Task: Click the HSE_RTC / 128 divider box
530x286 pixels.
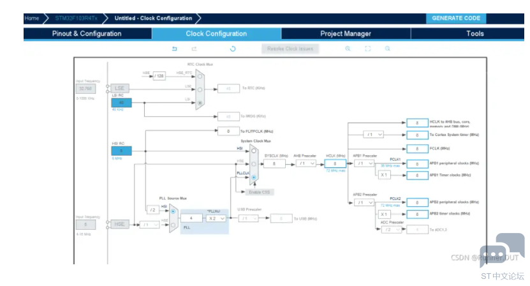Action: (159, 76)
